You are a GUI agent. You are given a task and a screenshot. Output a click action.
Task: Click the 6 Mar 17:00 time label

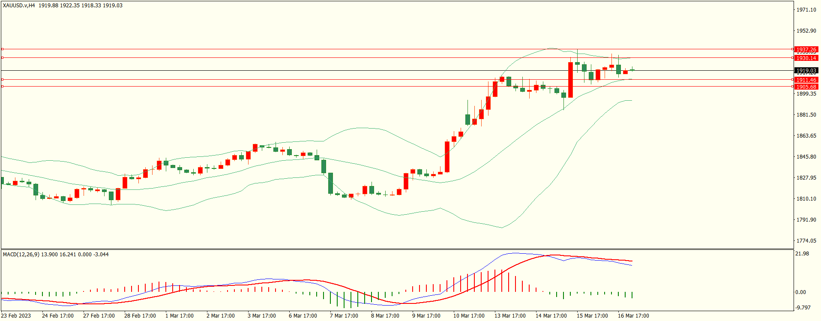(x=303, y=316)
